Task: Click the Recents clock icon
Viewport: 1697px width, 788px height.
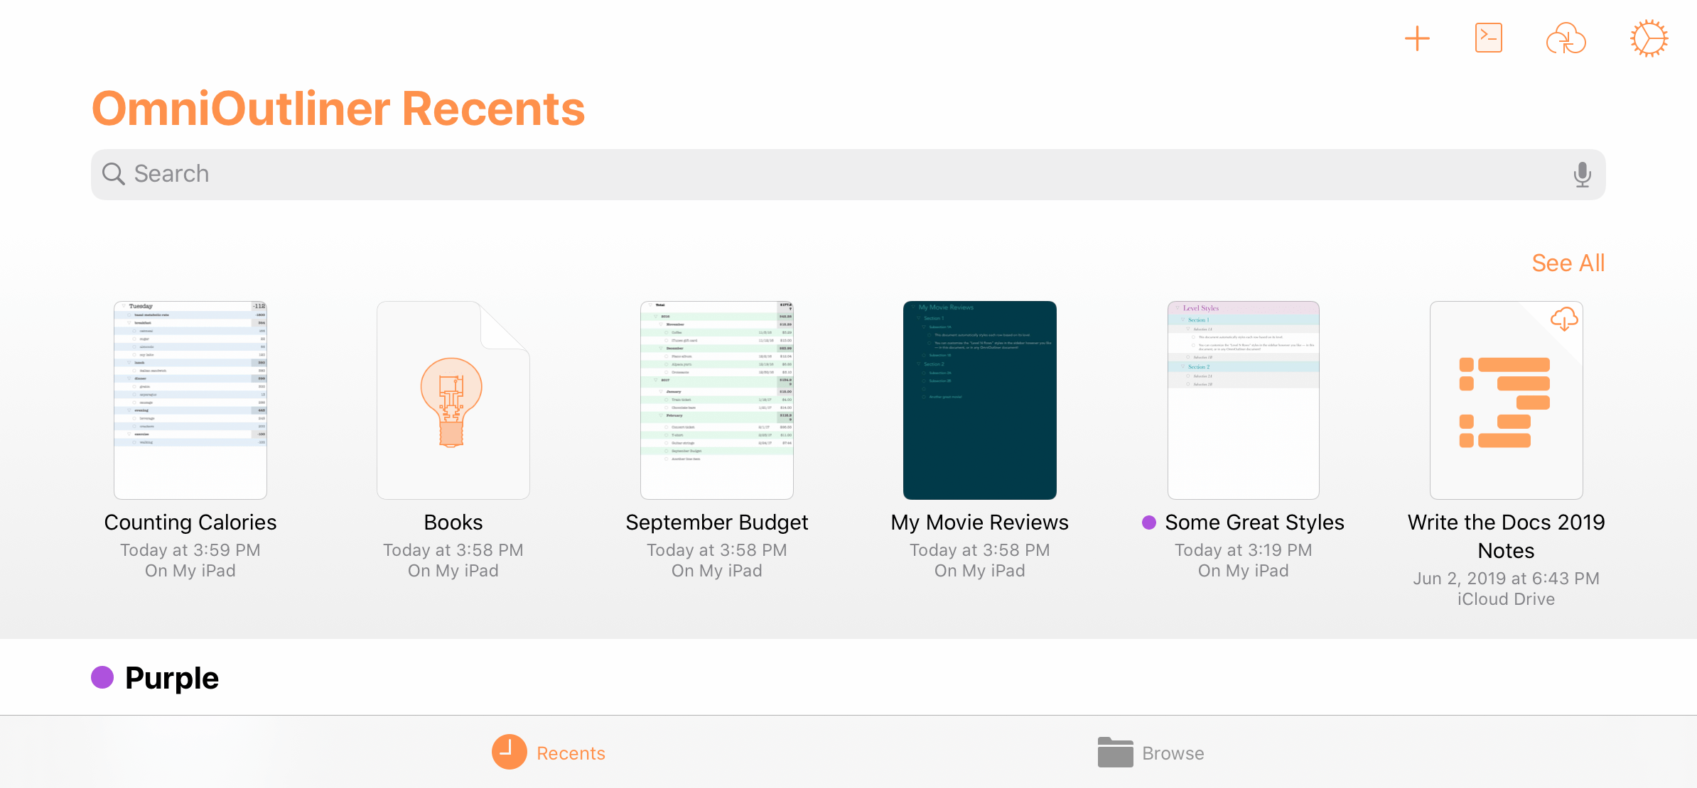Action: [x=510, y=752]
